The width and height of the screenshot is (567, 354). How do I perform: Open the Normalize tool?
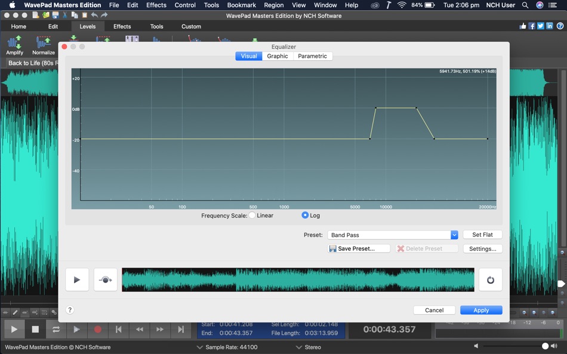point(44,45)
